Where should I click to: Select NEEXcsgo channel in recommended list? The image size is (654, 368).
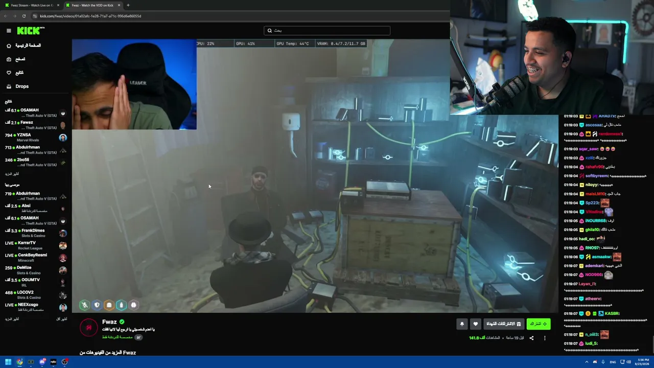click(x=36, y=307)
